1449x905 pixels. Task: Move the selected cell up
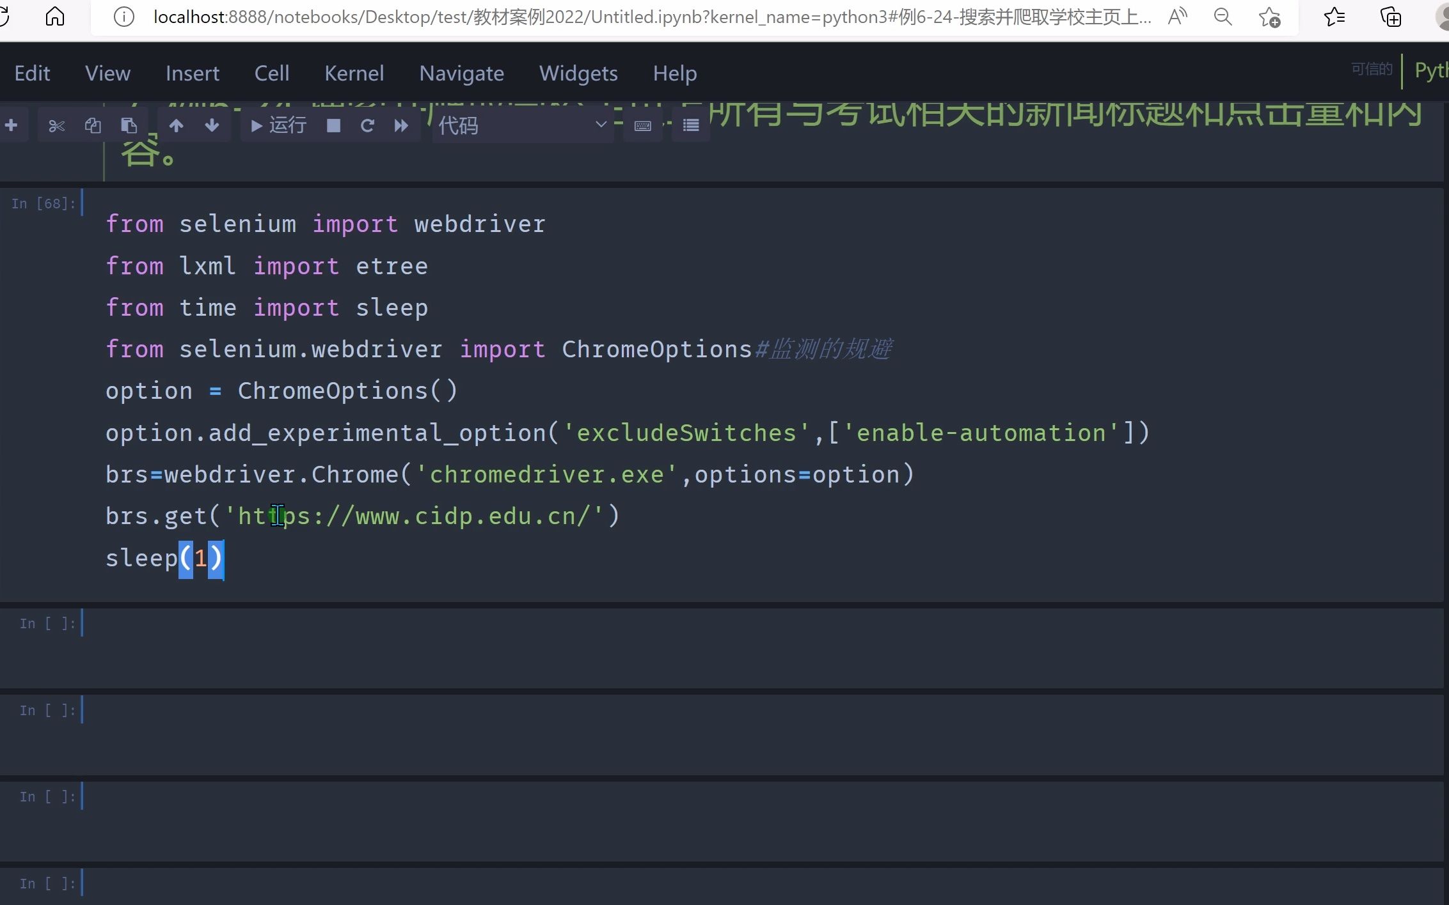tap(177, 125)
